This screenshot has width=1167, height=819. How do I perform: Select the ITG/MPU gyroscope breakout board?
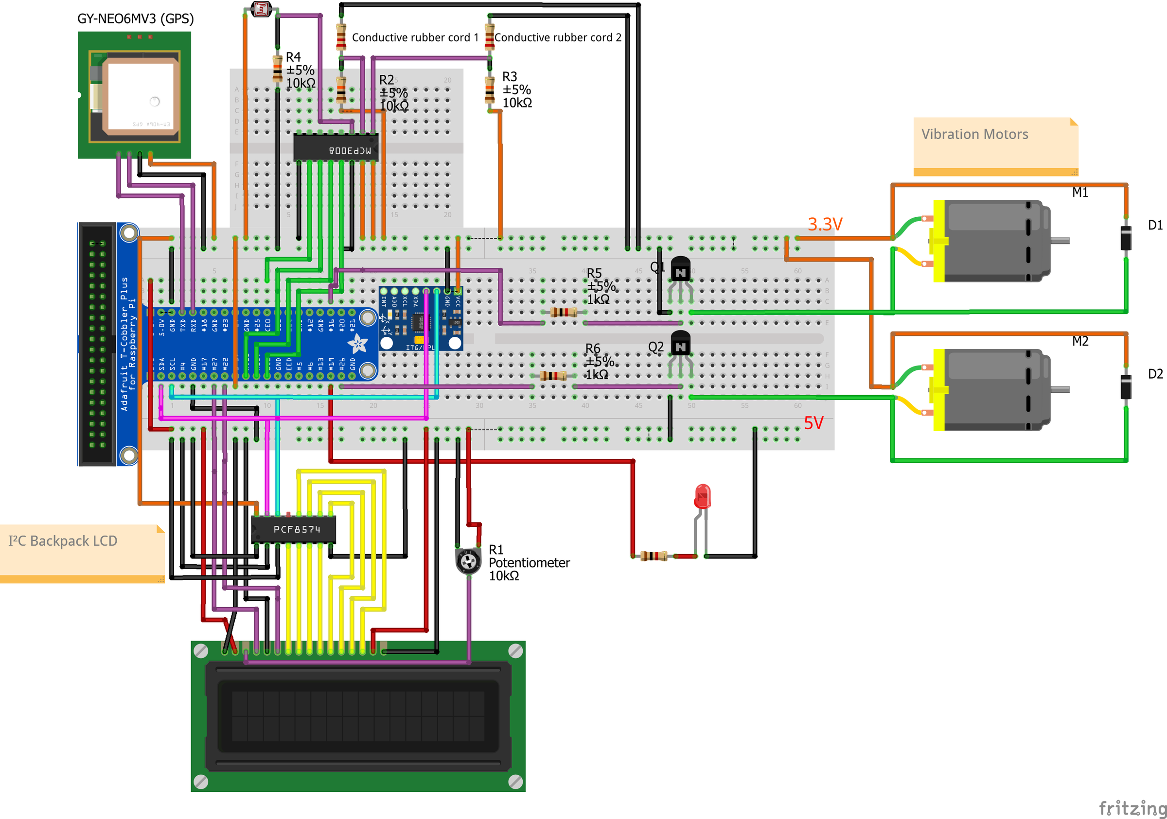tap(421, 319)
